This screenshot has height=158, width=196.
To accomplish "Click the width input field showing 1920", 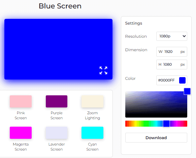I will [172, 52].
